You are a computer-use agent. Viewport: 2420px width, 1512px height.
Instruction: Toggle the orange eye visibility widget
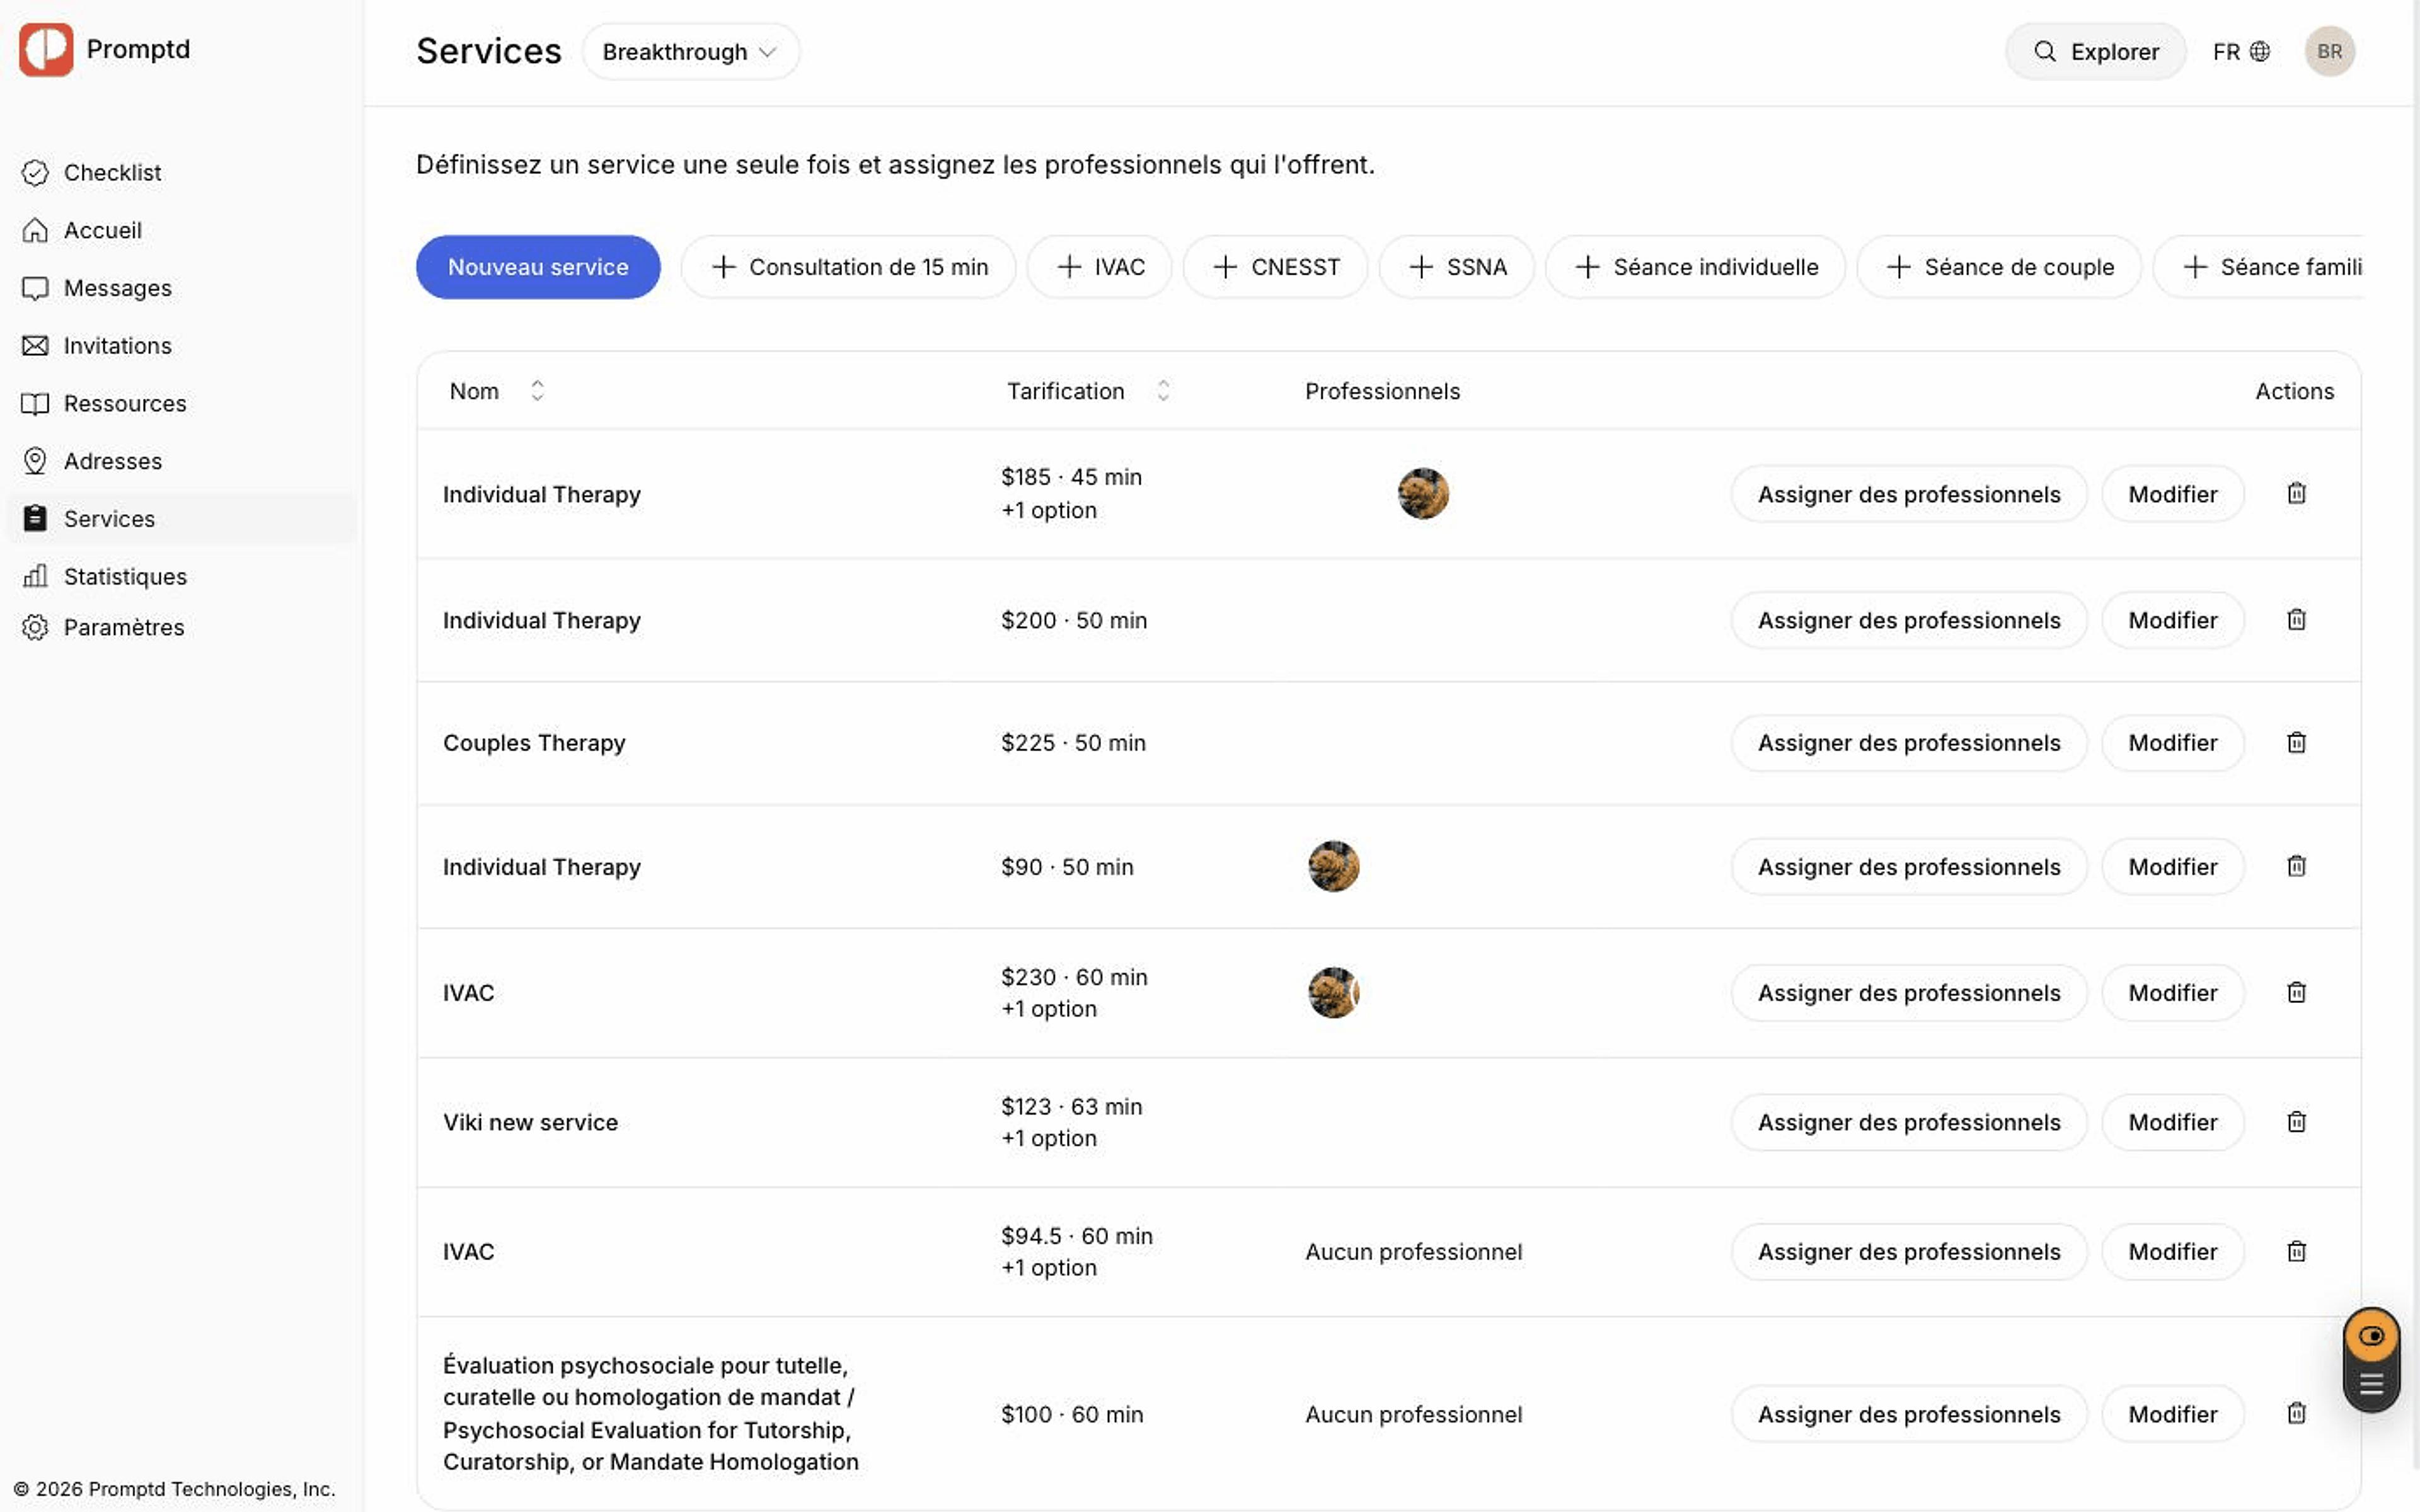coord(2371,1336)
